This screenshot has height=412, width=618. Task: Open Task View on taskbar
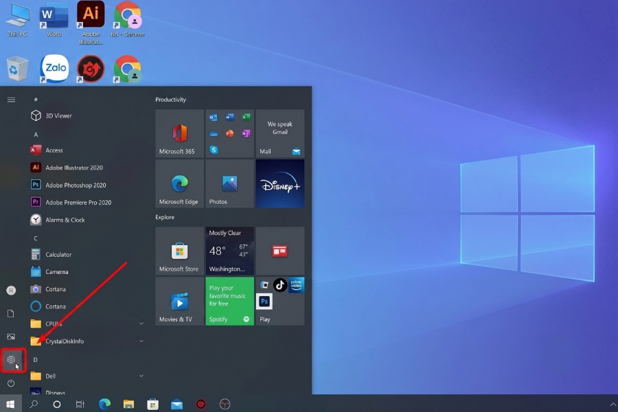point(80,404)
